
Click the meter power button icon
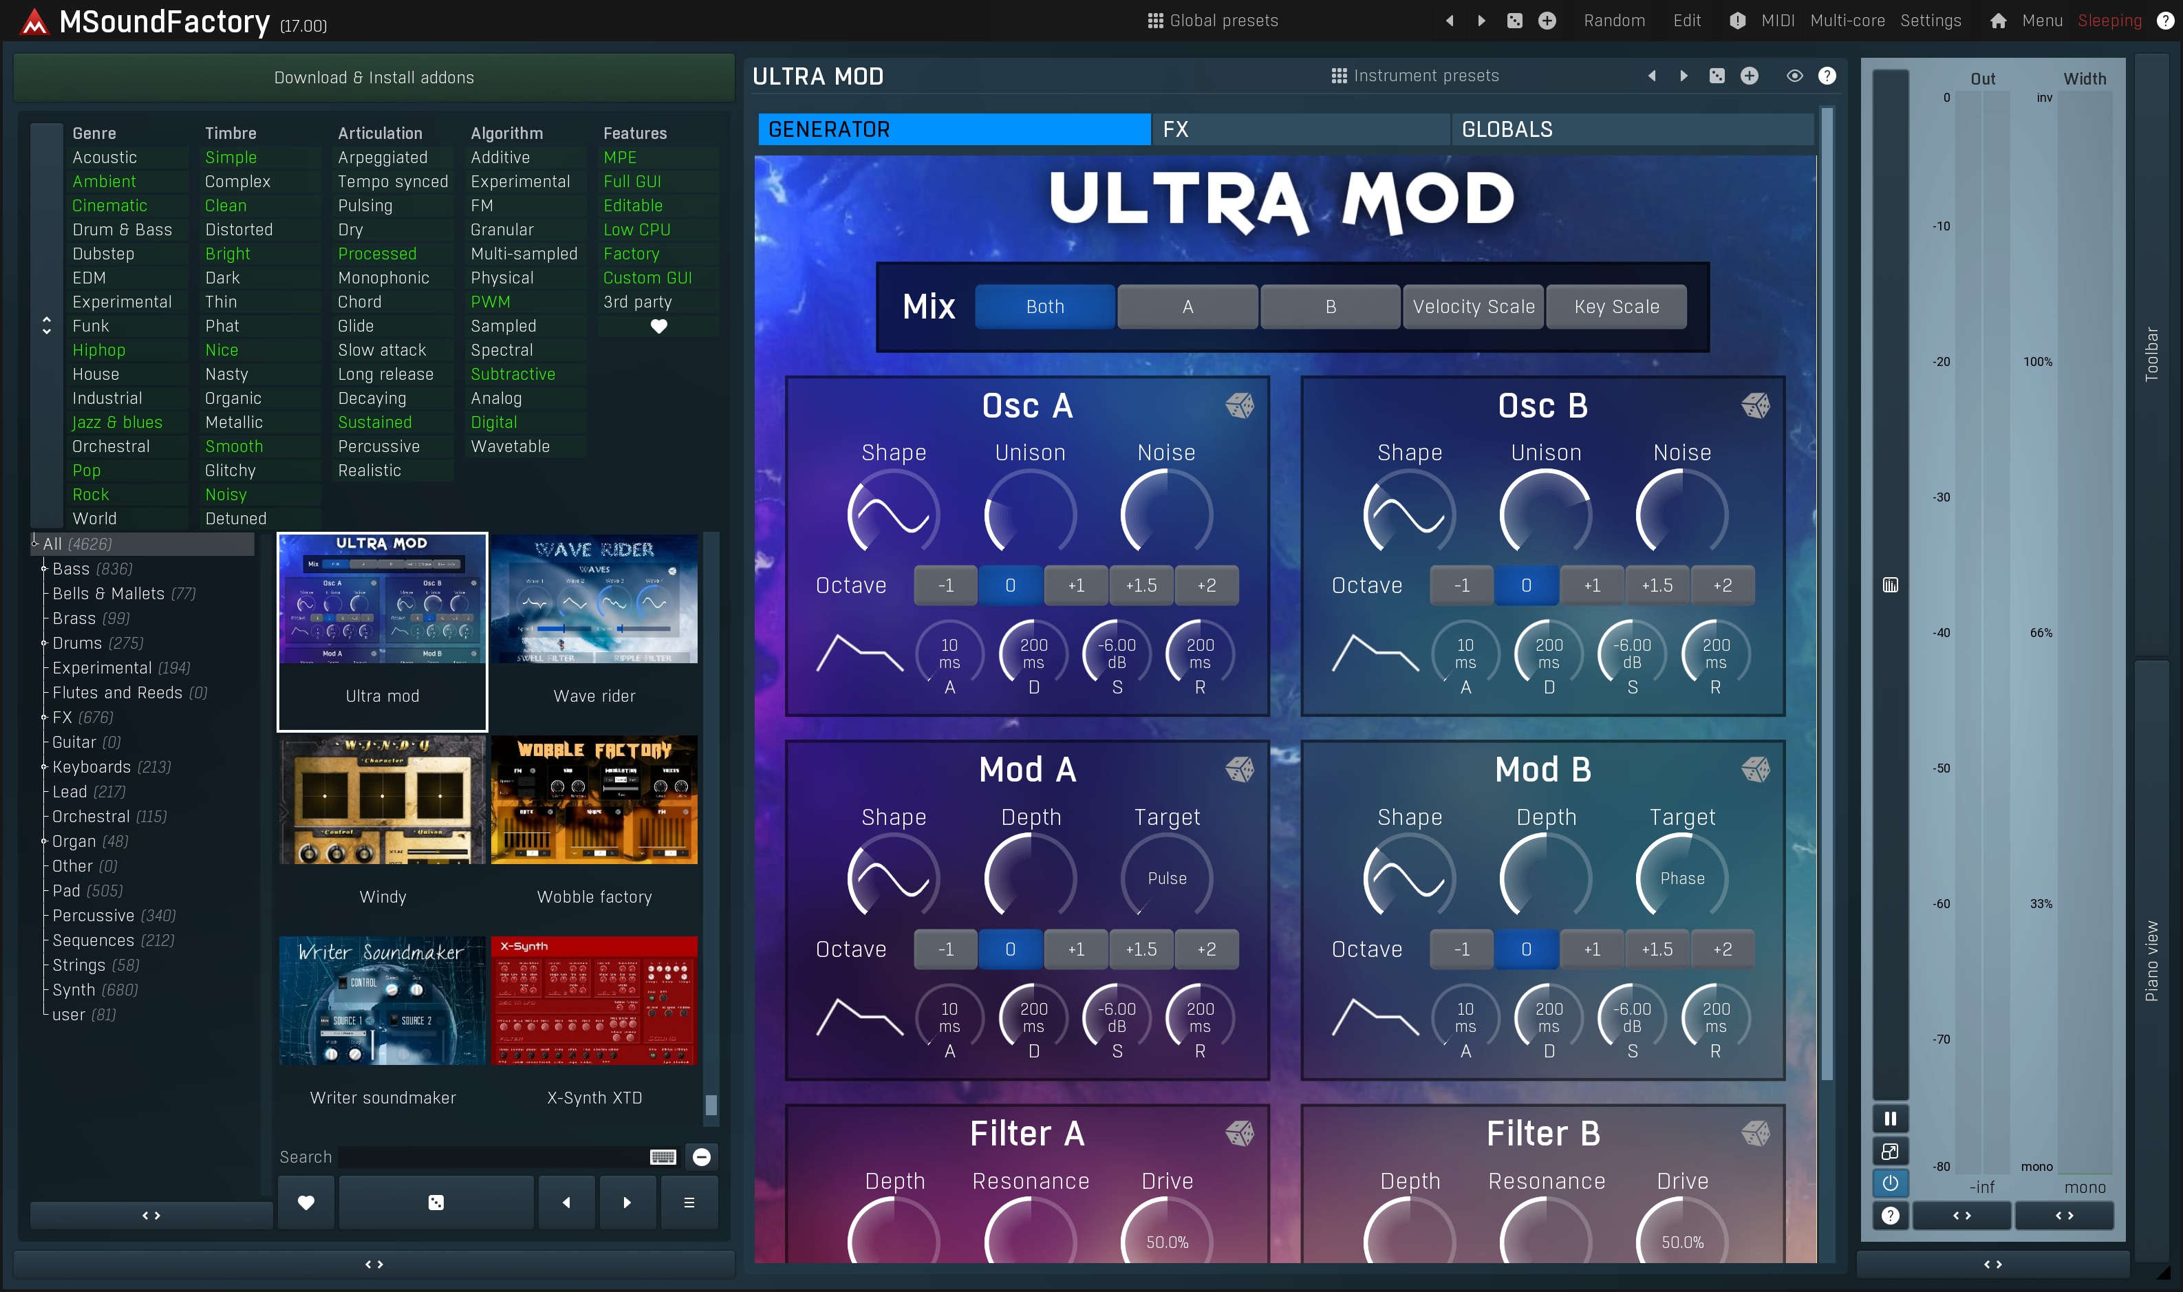pyautogui.click(x=1890, y=1183)
